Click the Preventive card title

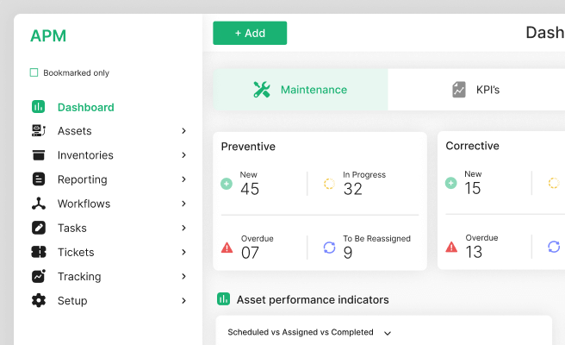248,147
